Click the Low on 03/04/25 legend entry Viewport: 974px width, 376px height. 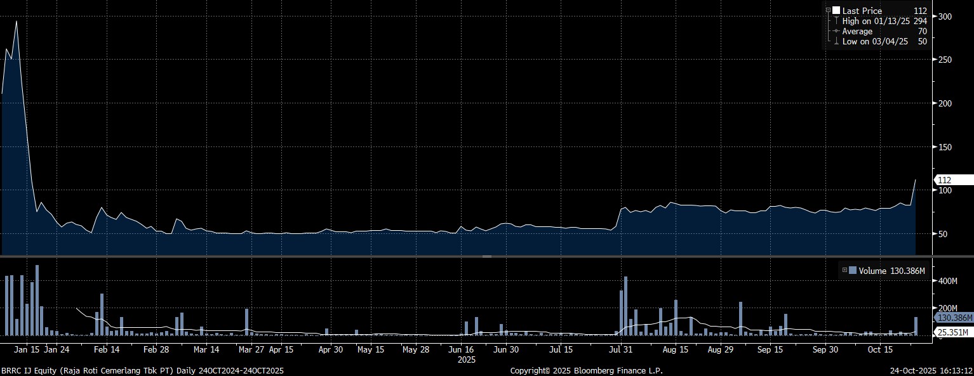coord(875,41)
